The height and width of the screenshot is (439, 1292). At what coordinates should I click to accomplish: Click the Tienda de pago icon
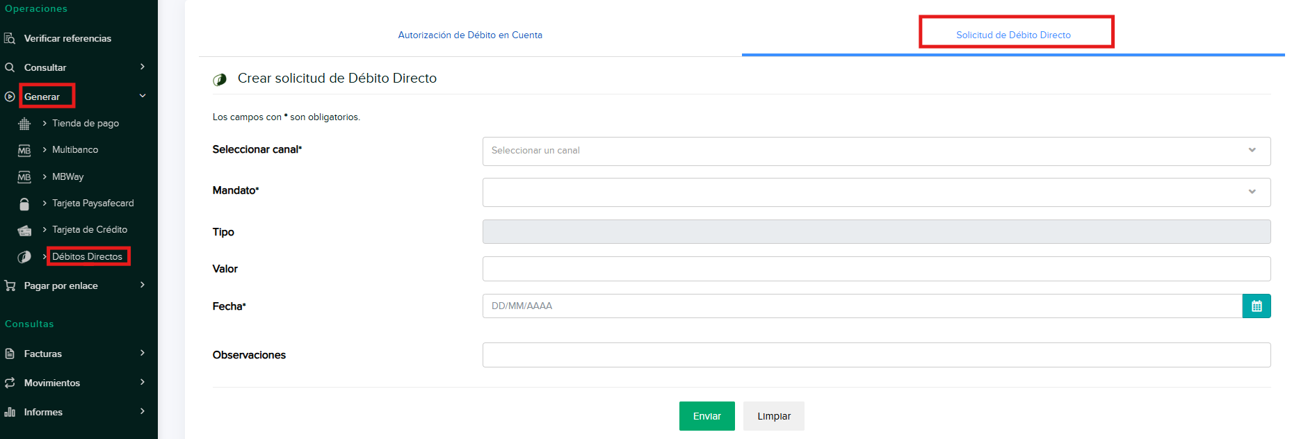coord(24,124)
